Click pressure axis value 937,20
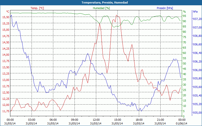 point(197,19)
